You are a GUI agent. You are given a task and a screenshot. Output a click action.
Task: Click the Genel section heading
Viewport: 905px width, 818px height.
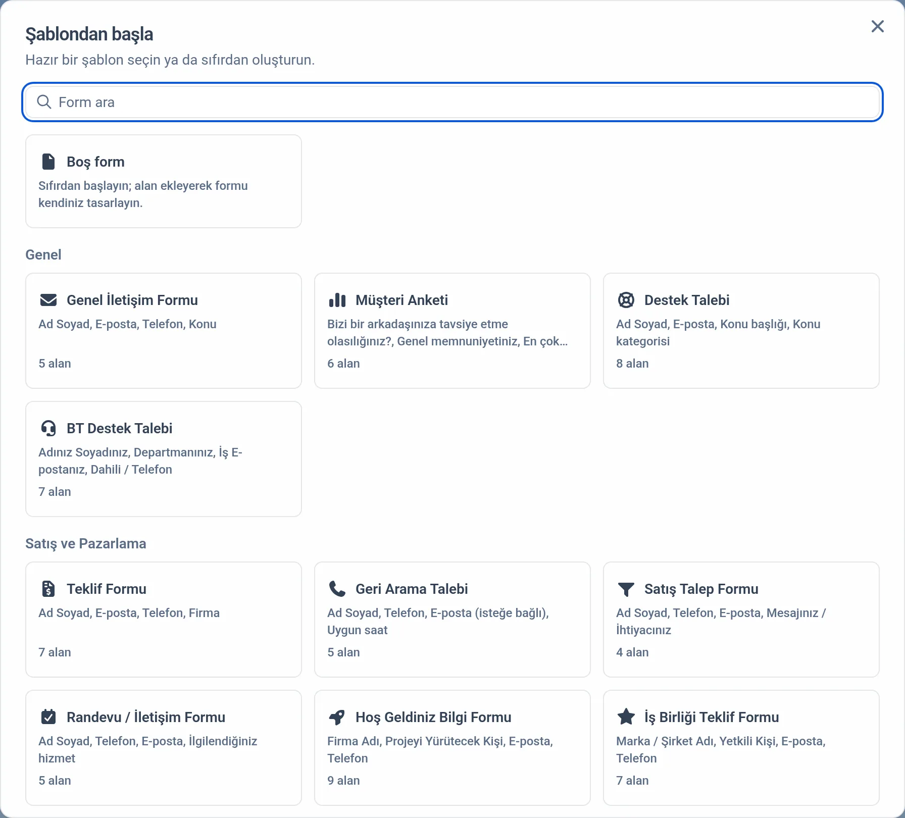pos(43,254)
